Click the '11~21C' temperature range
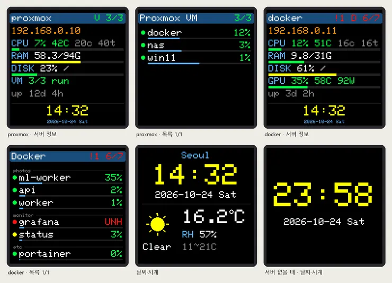The width and height of the screenshot is (392, 283). coord(199,247)
